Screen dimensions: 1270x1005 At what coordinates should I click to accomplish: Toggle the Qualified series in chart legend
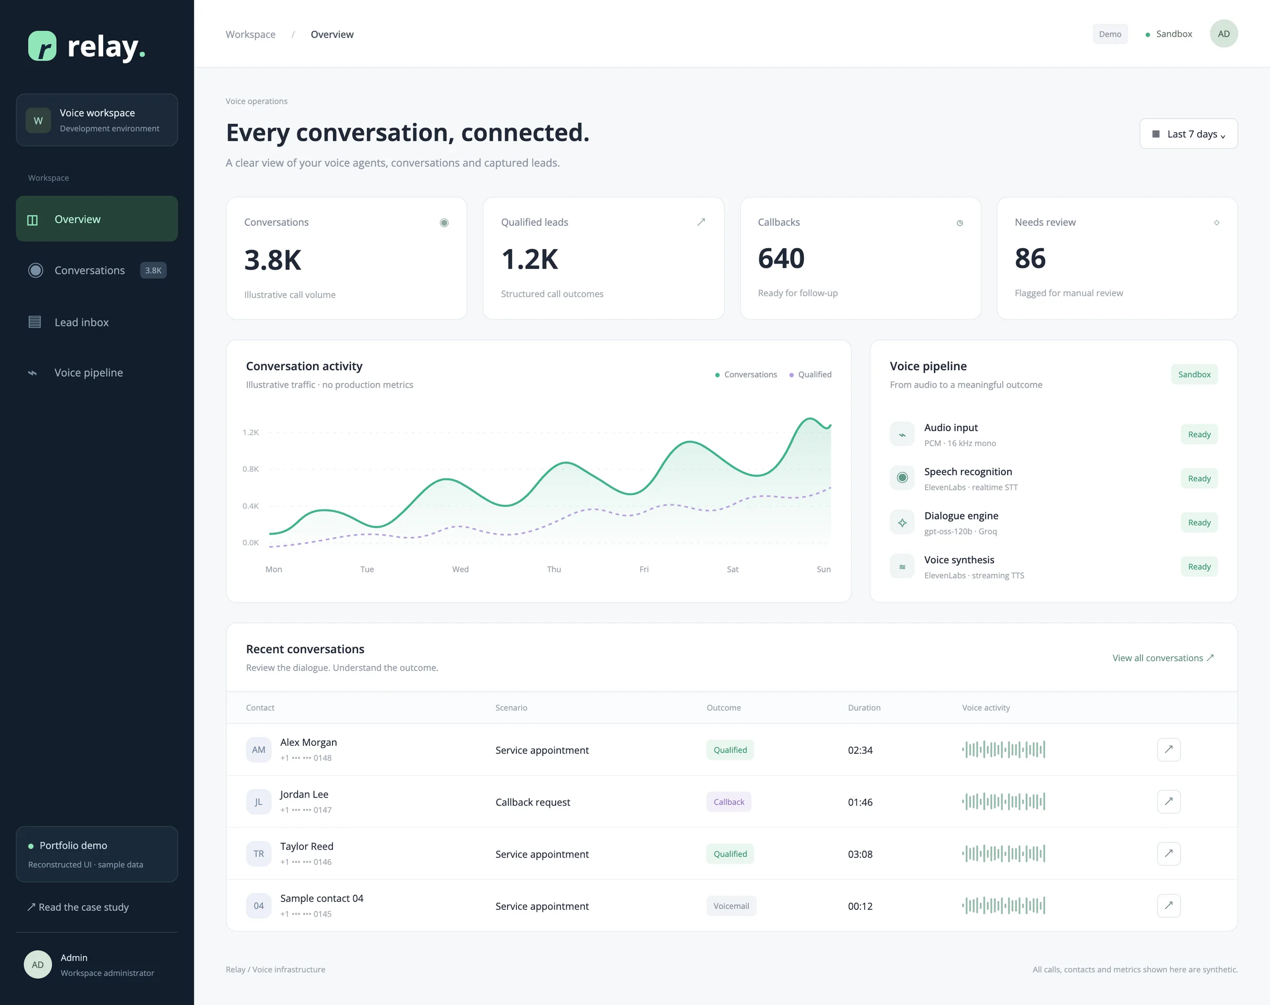[810, 374]
